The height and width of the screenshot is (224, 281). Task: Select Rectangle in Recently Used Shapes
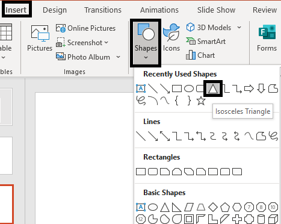[x=177, y=89]
